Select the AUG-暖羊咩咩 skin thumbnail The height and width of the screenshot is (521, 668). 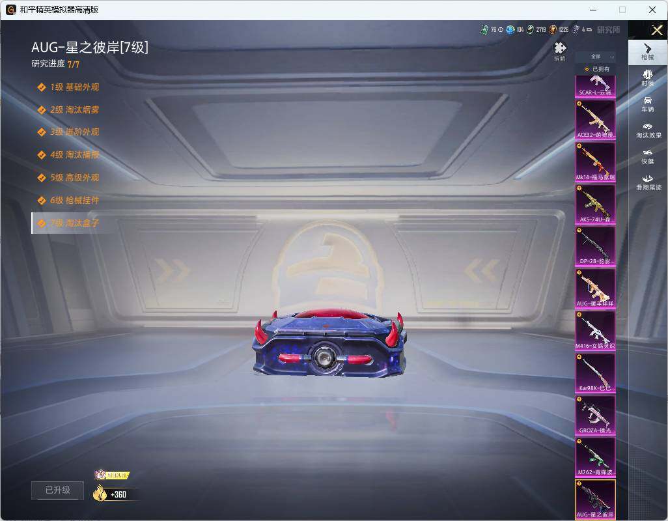[595, 289]
